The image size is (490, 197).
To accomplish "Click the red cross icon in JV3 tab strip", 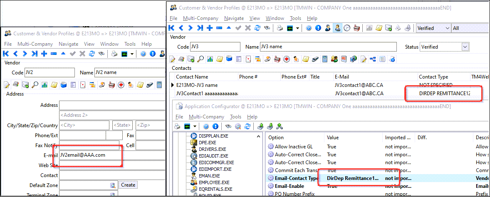I will [287, 59].
